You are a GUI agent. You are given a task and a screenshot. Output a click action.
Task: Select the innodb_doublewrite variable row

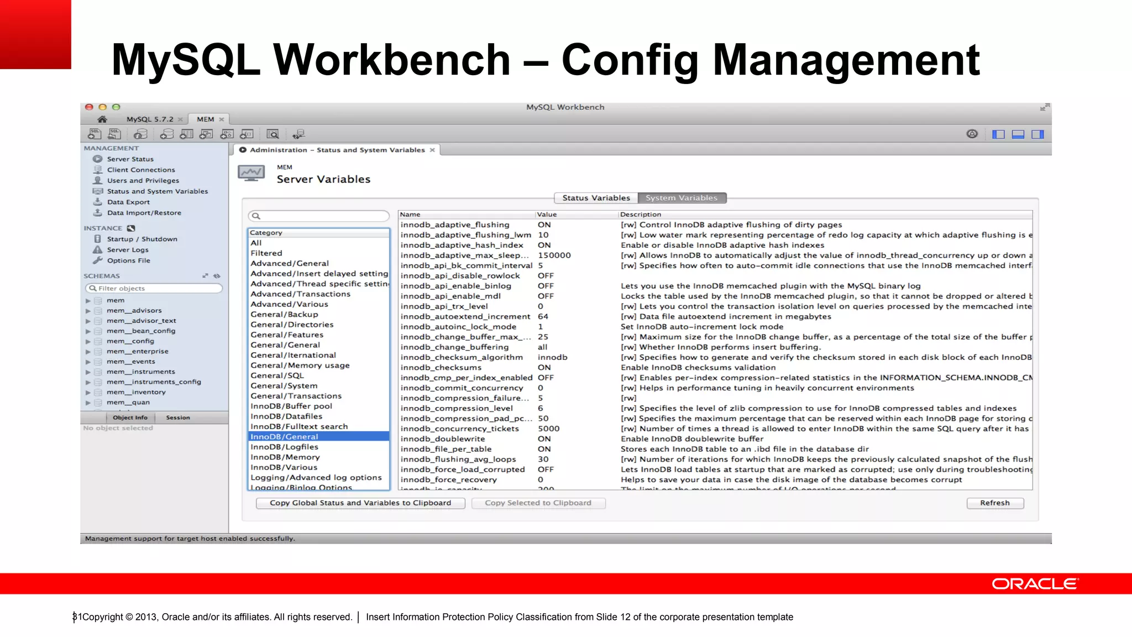(x=715, y=439)
